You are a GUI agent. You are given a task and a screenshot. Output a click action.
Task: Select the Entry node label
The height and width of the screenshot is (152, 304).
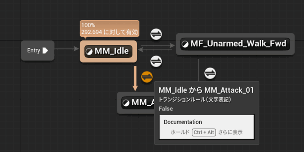[34, 51]
